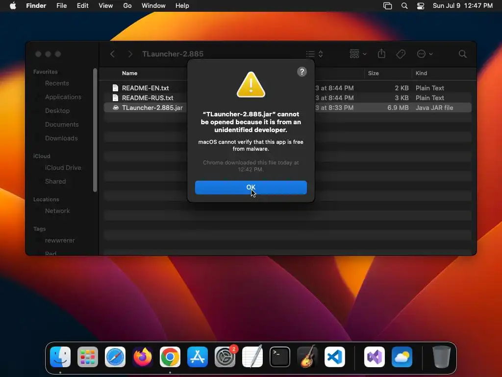The width and height of the screenshot is (502, 377).
Task: Click the Share toolbar icon
Action: click(381, 54)
